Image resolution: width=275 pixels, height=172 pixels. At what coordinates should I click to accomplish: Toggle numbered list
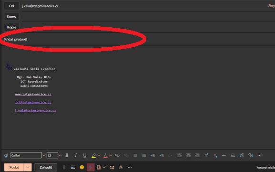pyautogui.click(x=144, y=155)
